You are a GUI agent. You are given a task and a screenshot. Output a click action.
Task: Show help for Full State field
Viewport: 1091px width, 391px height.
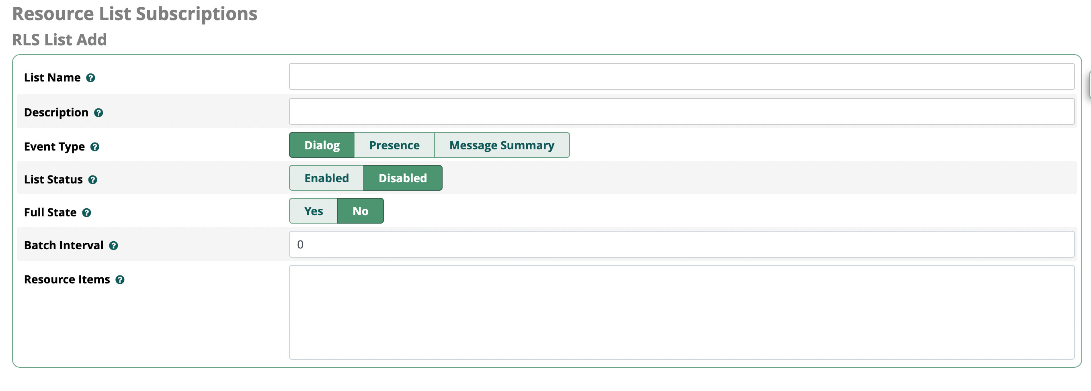click(86, 213)
